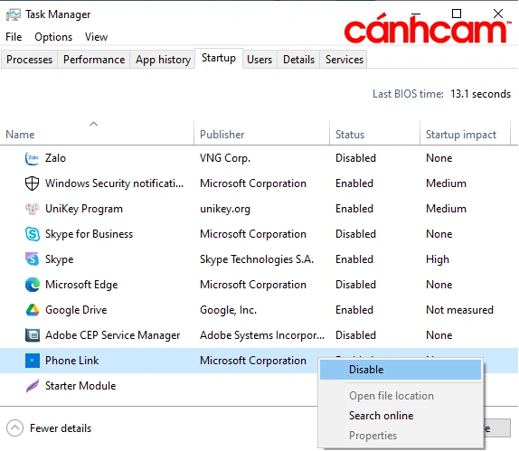Select the Startup tab

pyautogui.click(x=219, y=58)
